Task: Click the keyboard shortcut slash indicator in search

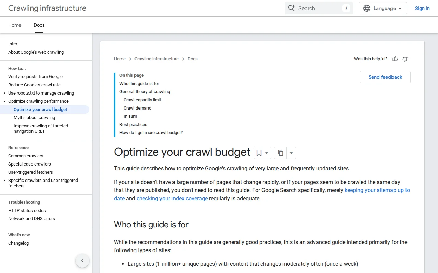Action: [x=346, y=8]
